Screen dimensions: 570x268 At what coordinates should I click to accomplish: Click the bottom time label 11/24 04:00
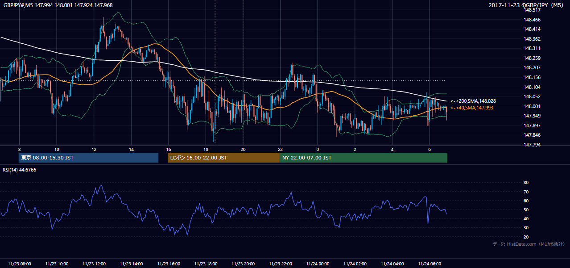pos(392,264)
